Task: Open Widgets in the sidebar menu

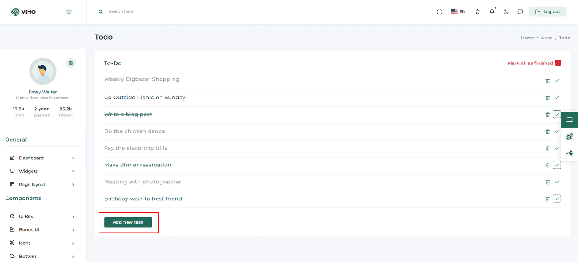Action: (x=28, y=171)
